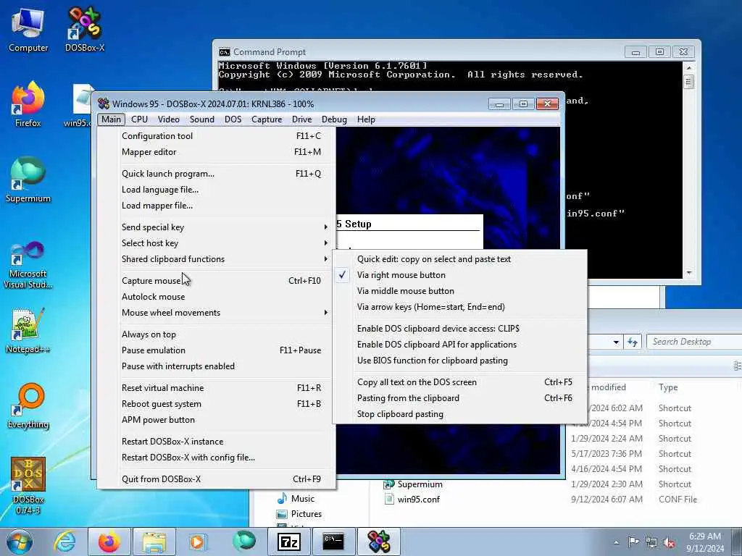Image resolution: width=742 pixels, height=556 pixels.
Task: Enable Via arrow keys clipboard option
Action: click(459, 307)
